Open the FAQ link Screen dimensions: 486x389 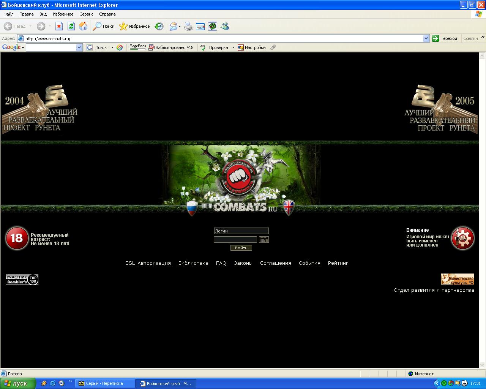point(221,263)
